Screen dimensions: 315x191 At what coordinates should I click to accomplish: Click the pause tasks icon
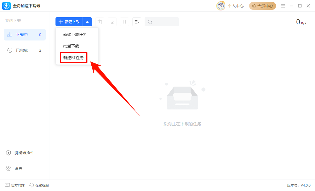[x=124, y=22]
